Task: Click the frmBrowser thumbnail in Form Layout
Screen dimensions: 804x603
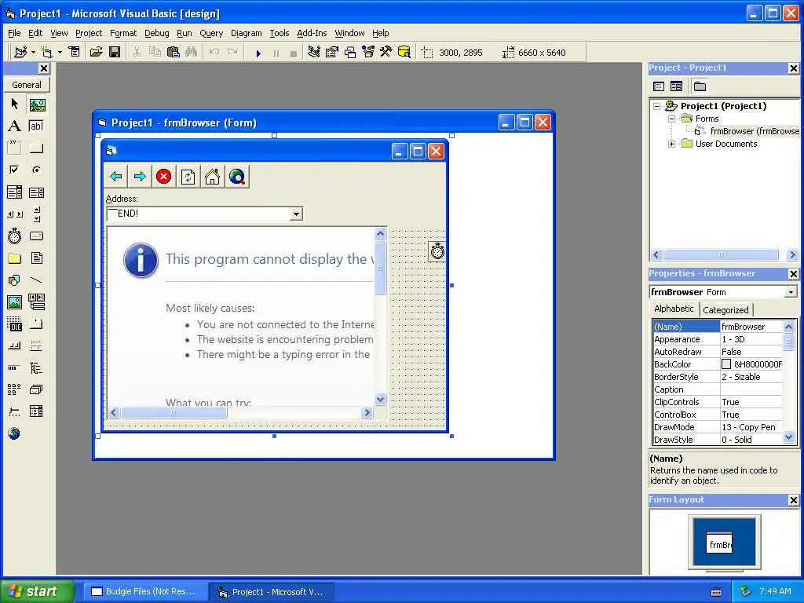Action: (x=719, y=543)
